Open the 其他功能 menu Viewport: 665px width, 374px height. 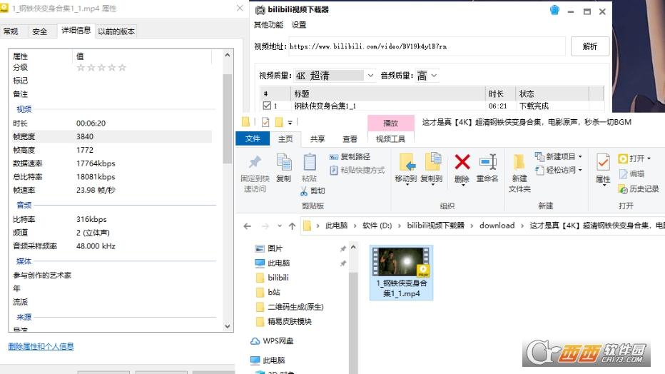pyautogui.click(x=268, y=25)
